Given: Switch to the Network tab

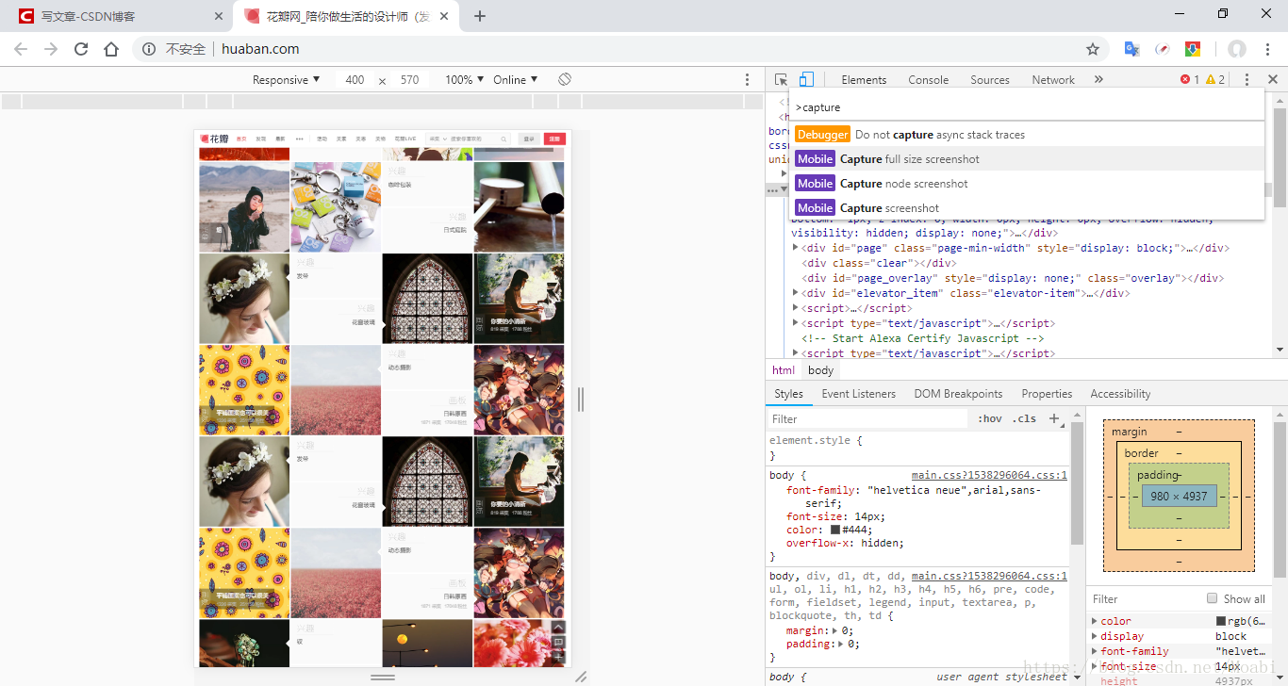Looking at the screenshot, I should (x=1053, y=80).
